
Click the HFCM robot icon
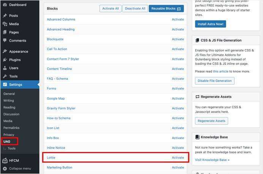click(5, 161)
